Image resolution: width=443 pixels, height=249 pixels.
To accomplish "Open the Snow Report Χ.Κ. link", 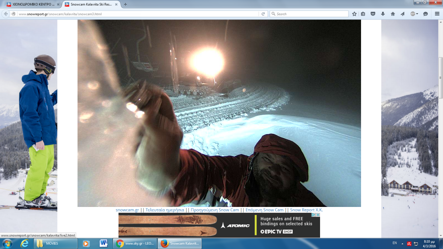I will point(306,210).
